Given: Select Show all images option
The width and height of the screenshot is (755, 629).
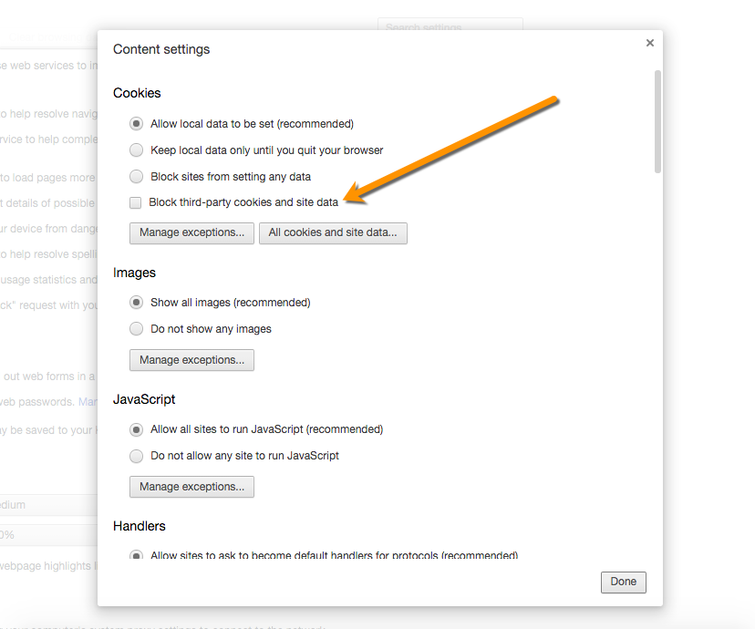Looking at the screenshot, I should (137, 303).
